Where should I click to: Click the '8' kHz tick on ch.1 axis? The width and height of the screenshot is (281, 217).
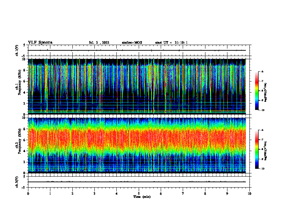(x=25, y=70)
